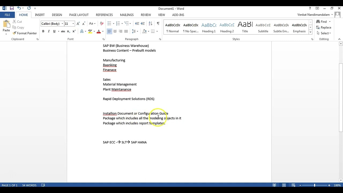
Task: Apply the Title style
Action: pos(245,27)
